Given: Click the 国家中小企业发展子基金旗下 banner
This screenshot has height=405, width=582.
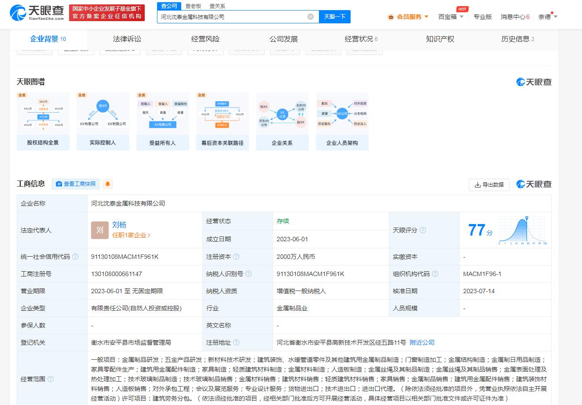Looking at the screenshot, I should click(107, 12).
